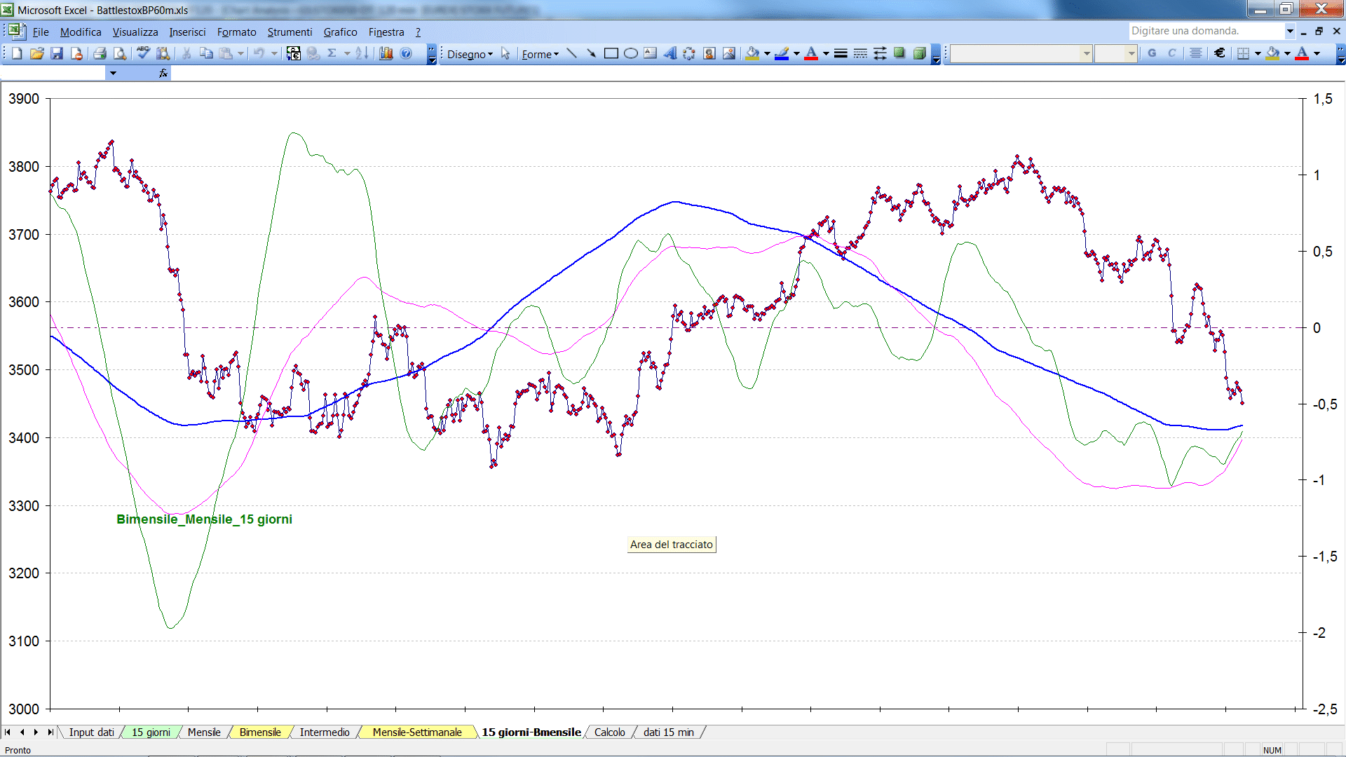Open the Strumenti menu
Viewport: 1346px width, 757px height.
point(290,32)
